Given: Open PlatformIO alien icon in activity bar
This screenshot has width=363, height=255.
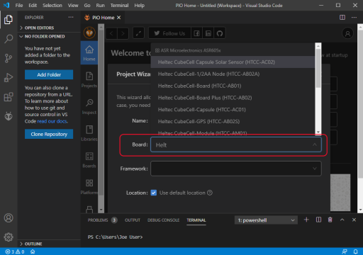Looking at the screenshot, I should 9,116.
